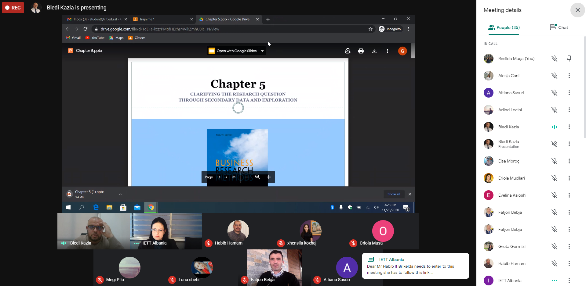Viewport: 586px width, 286px height.
Task: Mute Alesja Cani's microphone
Action: pos(554,76)
